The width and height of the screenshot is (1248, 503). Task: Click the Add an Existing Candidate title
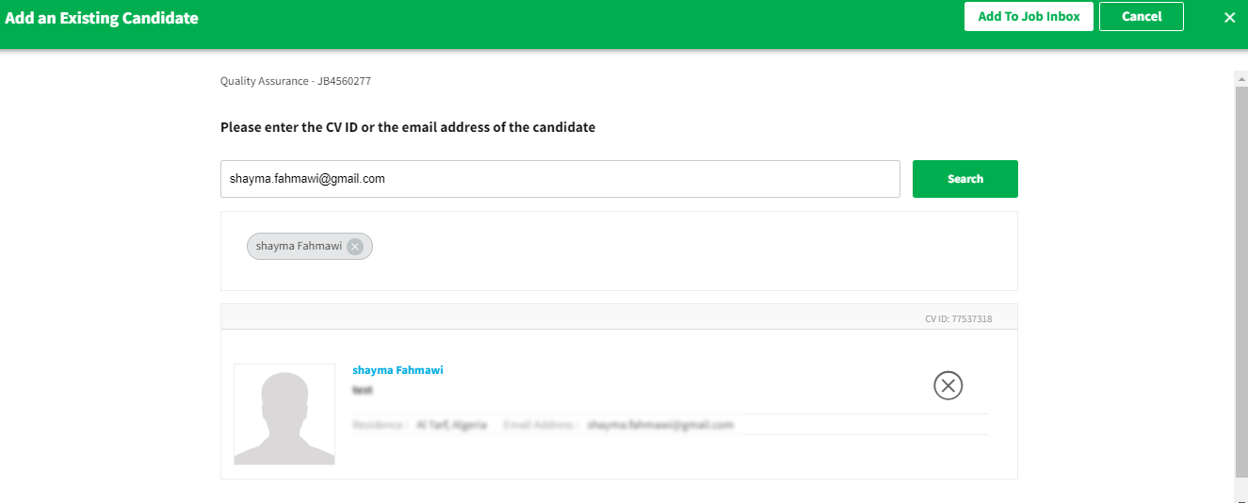102,18
